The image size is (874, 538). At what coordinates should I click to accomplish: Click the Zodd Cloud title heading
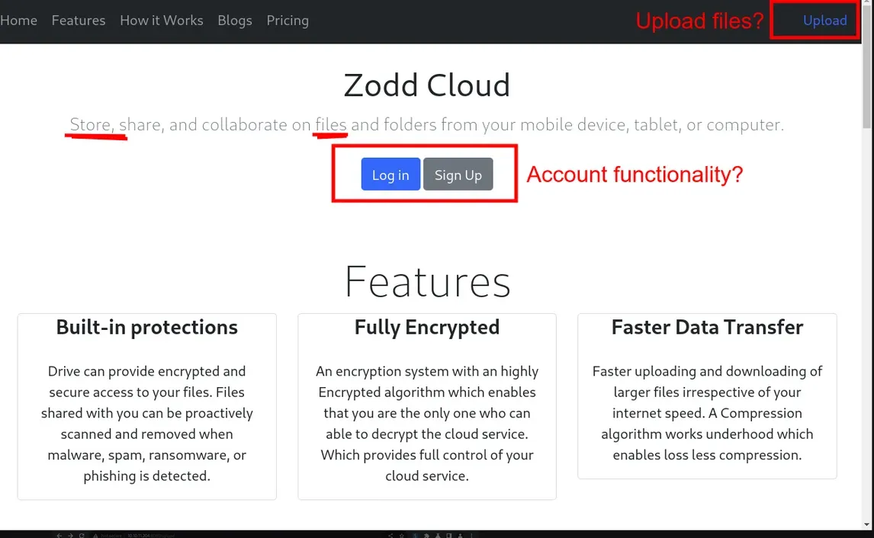click(x=427, y=85)
